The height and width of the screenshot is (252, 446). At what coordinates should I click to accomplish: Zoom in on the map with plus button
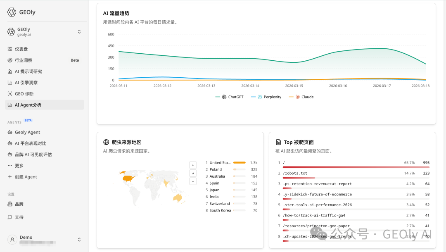(193, 165)
